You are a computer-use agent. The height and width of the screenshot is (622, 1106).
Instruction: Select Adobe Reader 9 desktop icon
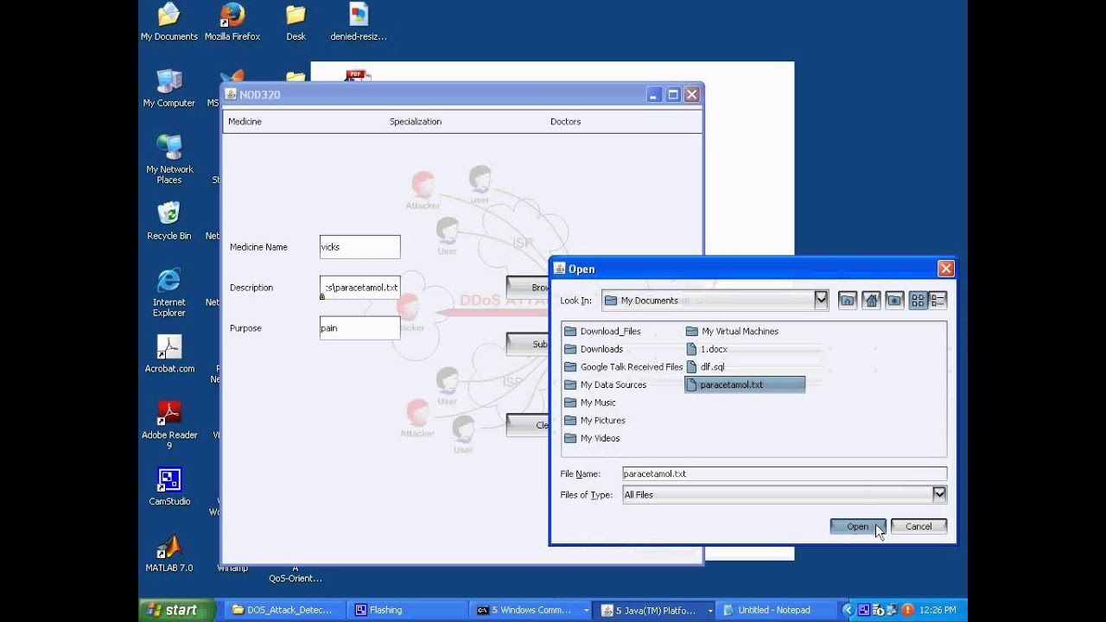click(169, 424)
